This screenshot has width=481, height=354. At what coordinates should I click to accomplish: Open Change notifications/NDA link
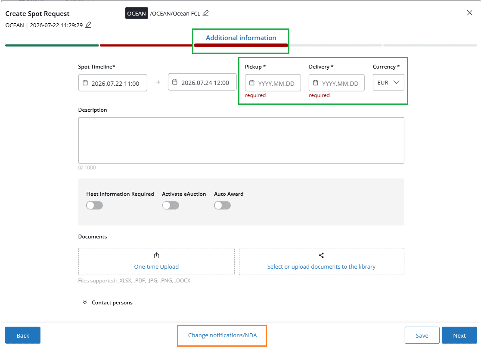[x=222, y=335]
